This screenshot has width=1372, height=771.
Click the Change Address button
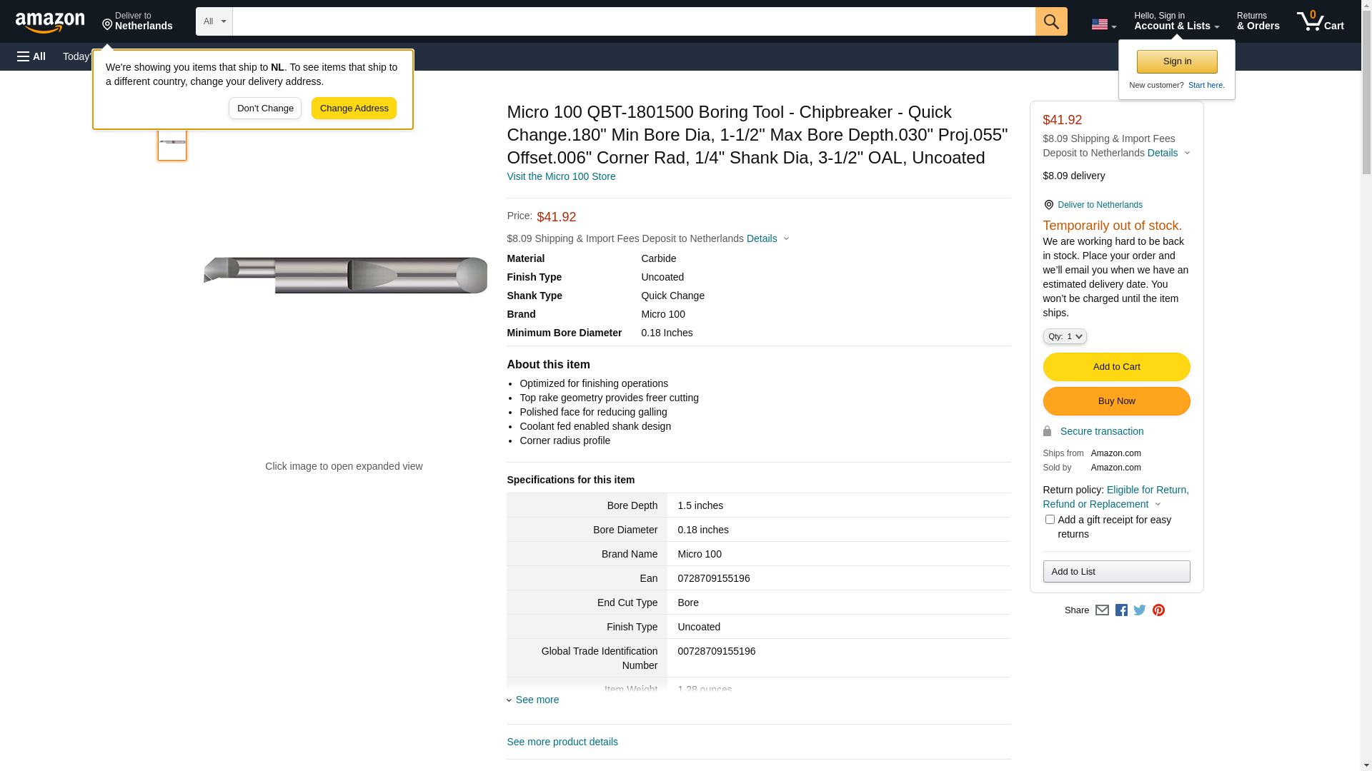354,109
